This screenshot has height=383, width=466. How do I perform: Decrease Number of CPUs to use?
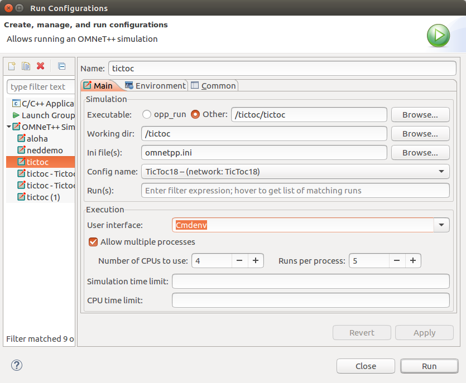click(239, 261)
